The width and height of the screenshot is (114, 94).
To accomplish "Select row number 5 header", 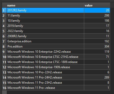I will [x=4, y=31].
